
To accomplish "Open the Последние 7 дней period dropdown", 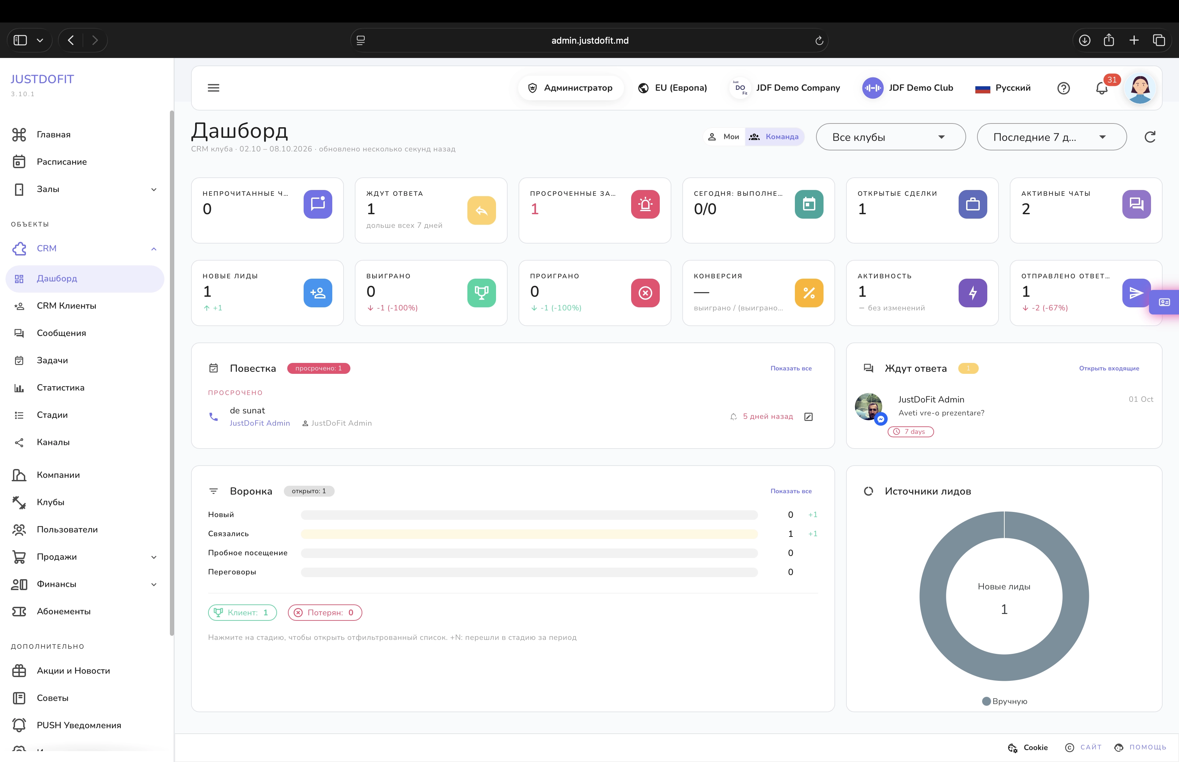I will 1051,137.
